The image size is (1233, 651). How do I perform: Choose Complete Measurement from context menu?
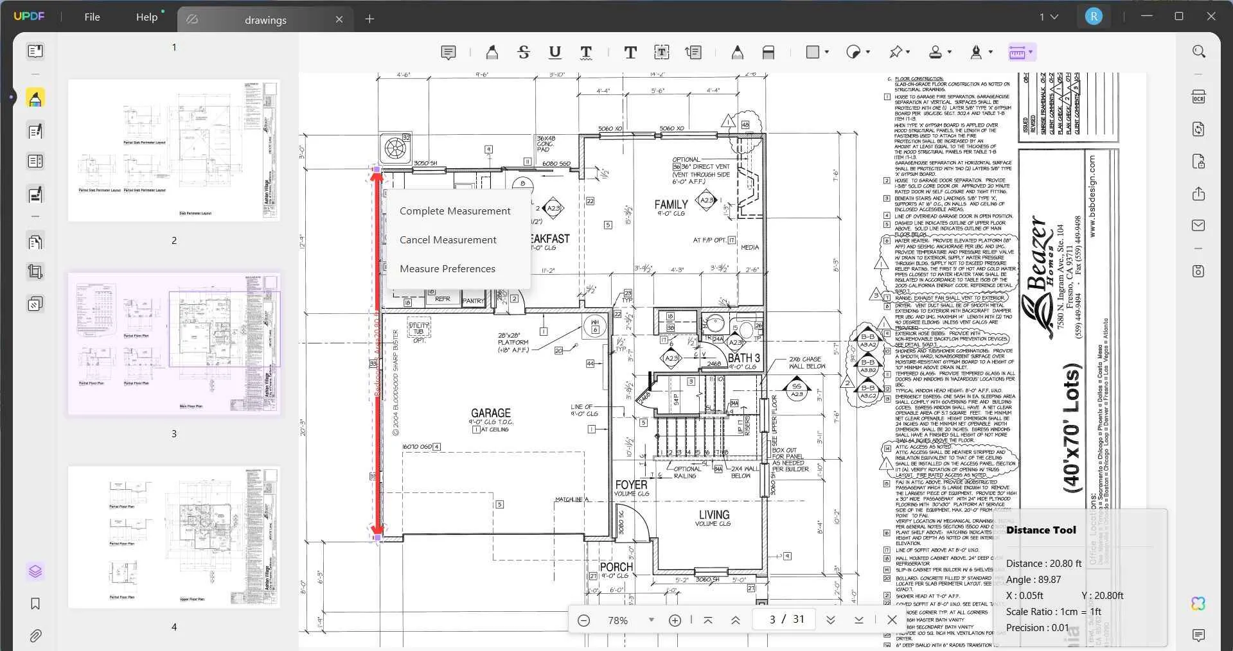pyautogui.click(x=455, y=211)
